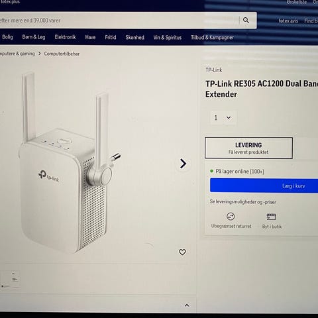The height and width of the screenshot is (318, 318).
Task: Click the TP-Link brand link
Action: click(x=213, y=70)
